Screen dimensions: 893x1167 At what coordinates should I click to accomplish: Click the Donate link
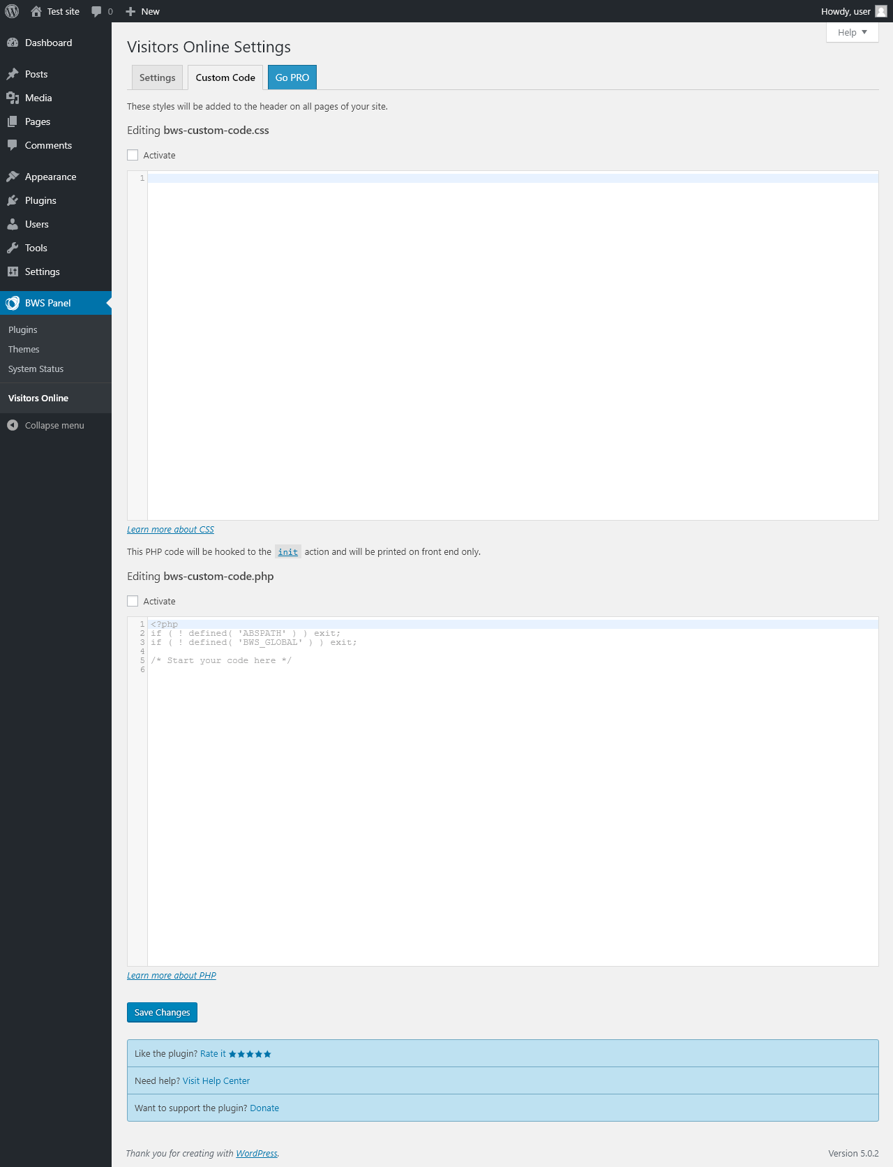(x=264, y=1108)
